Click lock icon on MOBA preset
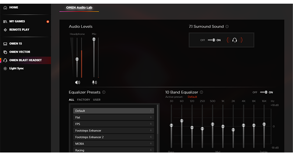This screenshot has height=158, width=293. tap(151, 144)
